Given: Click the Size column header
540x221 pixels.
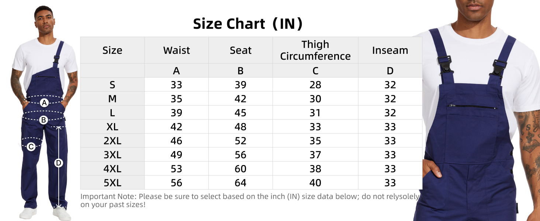Looking at the screenshot, I should pos(112,50).
